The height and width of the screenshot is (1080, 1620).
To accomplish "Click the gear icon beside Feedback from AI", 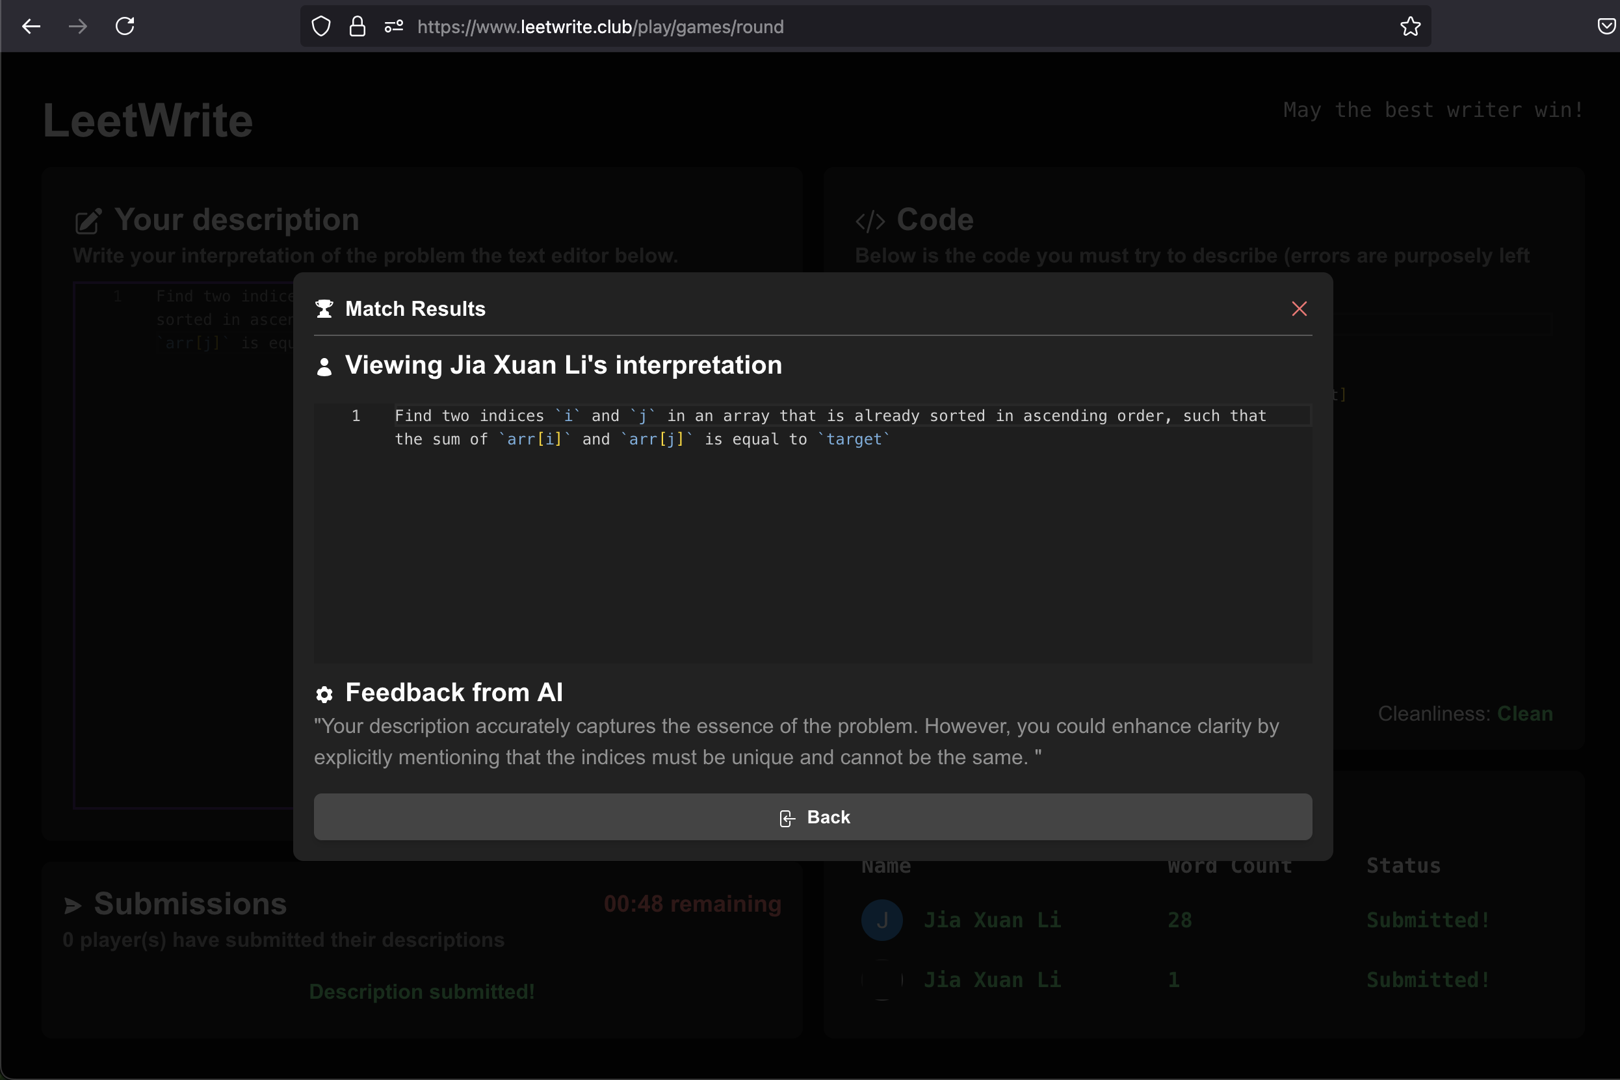I will click(x=324, y=693).
